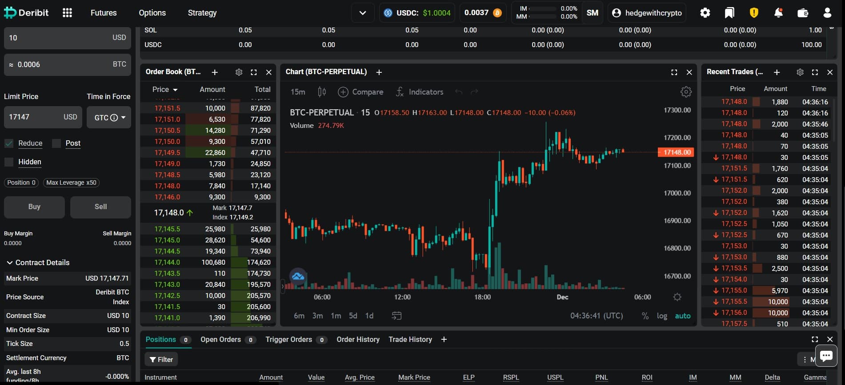Click the BTC amount input field
Image resolution: width=845 pixels, height=385 pixels.
[68, 65]
